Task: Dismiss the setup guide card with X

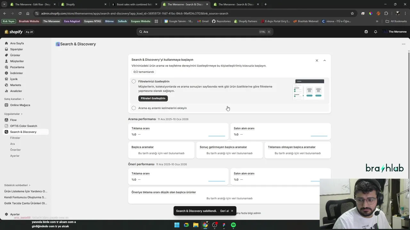Action: [317, 60]
